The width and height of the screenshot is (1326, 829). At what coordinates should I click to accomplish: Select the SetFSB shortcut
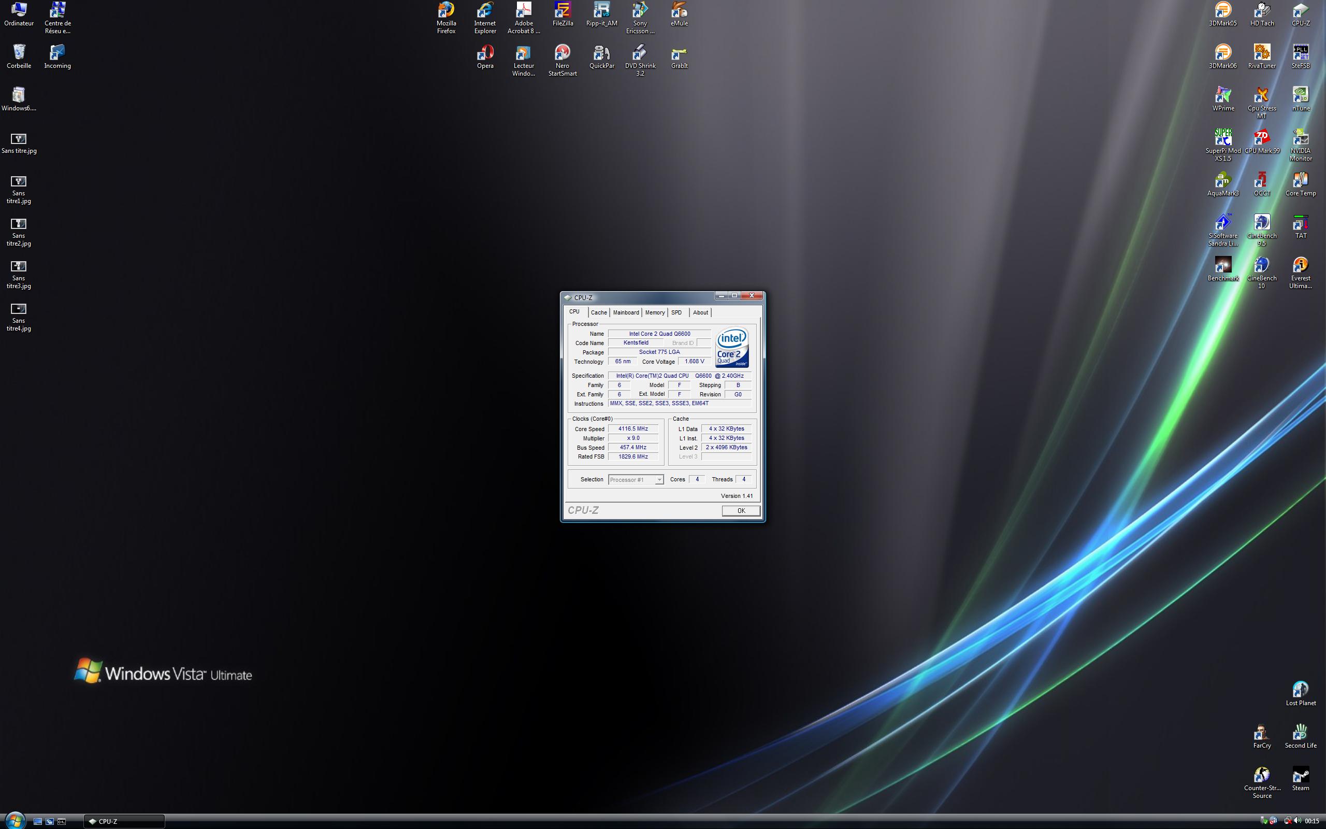click(1301, 56)
